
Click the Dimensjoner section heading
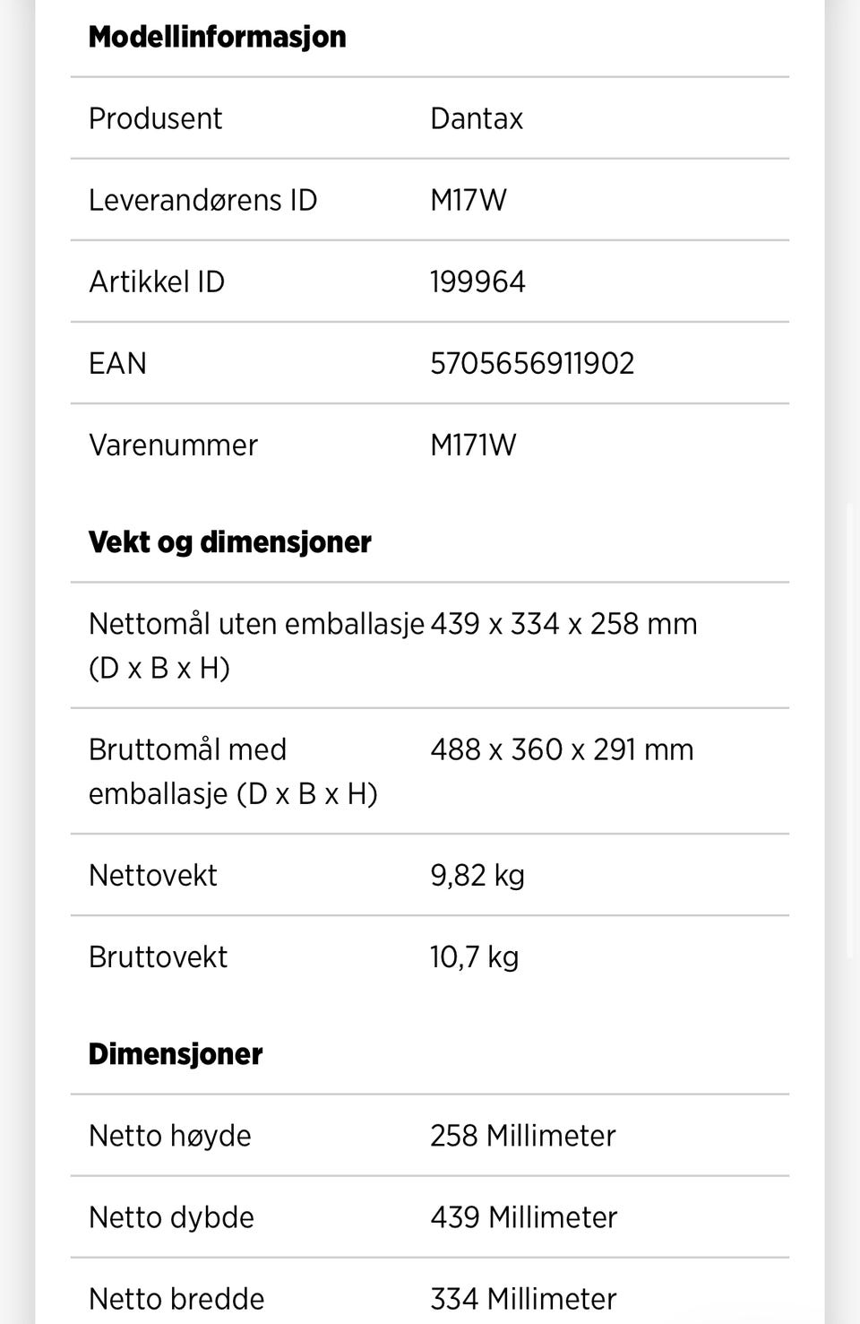(175, 1053)
